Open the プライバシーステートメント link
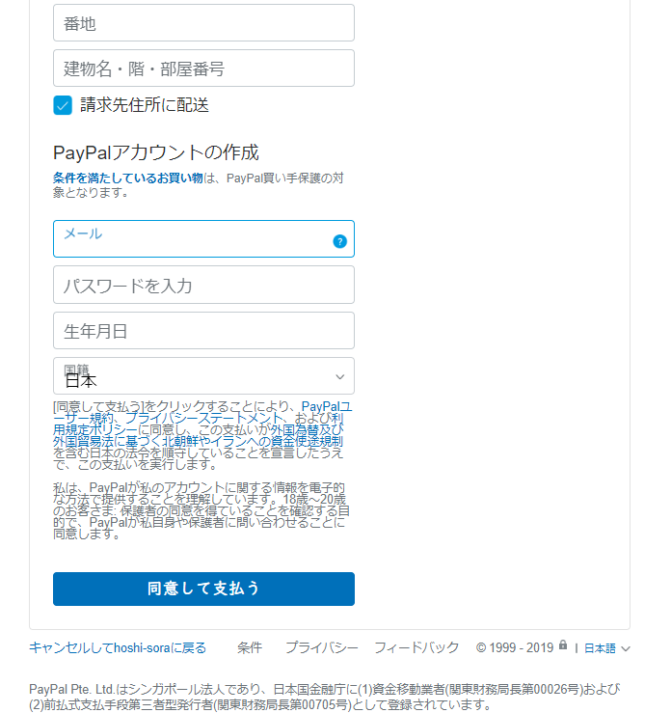671x713 pixels. 204,418
